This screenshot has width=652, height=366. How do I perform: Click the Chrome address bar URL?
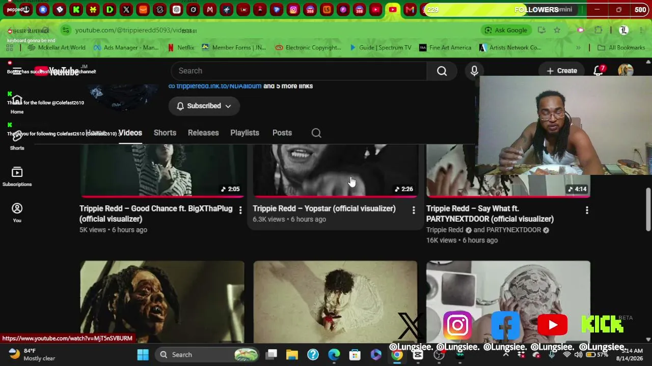[x=133, y=30]
